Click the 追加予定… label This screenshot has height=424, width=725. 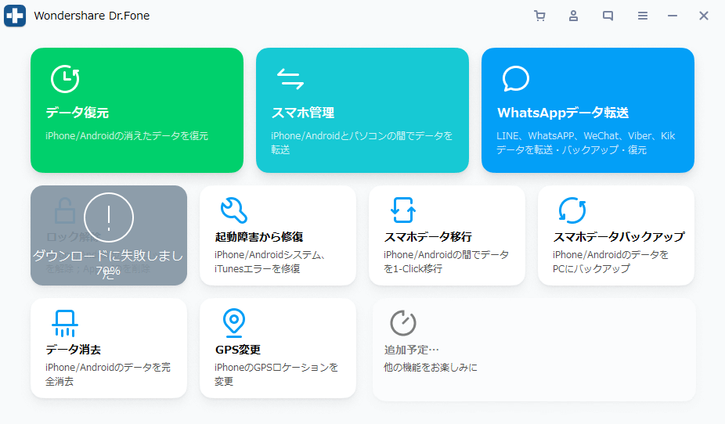click(x=412, y=350)
